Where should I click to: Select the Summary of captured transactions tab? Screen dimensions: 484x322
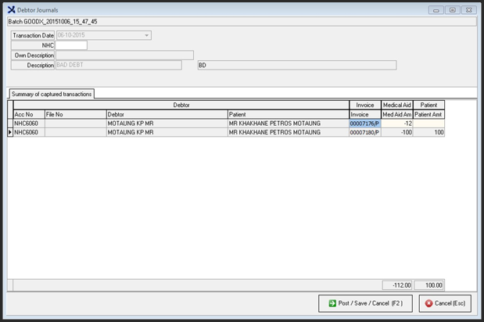click(52, 94)
